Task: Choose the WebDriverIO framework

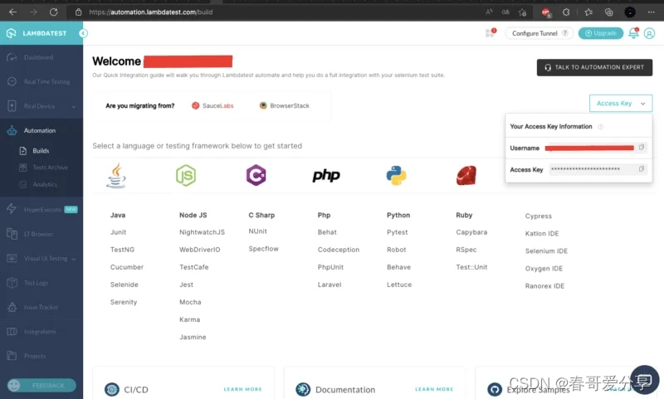Action: coord(200,250)
